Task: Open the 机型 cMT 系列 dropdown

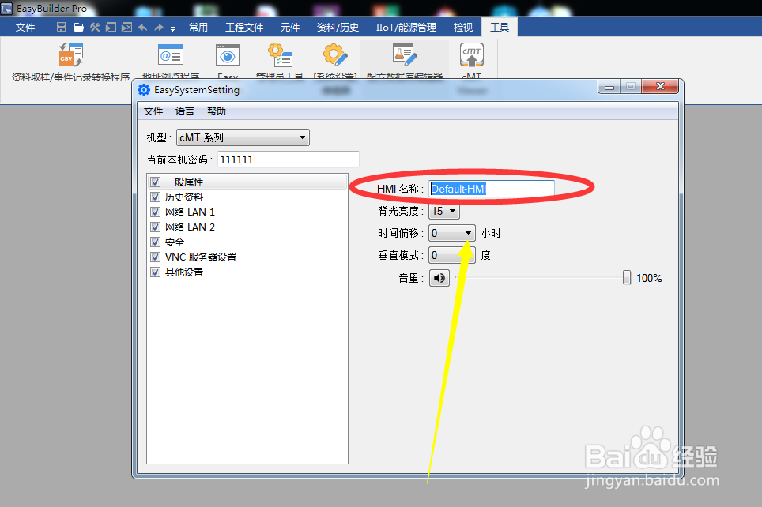Action: [x=243, y=137]
